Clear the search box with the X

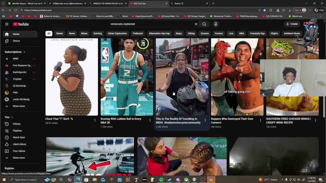click(x=196, y=24)
